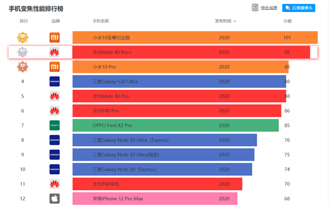The height and width of the screenshot is (206, 329).
Task: Click score 86 of 华为P40 Pro
Action: (x=287, y=111)
